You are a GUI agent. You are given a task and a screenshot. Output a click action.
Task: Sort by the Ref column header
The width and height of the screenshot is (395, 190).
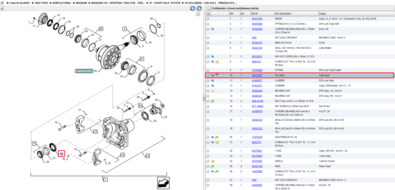[x=231, y=13]
